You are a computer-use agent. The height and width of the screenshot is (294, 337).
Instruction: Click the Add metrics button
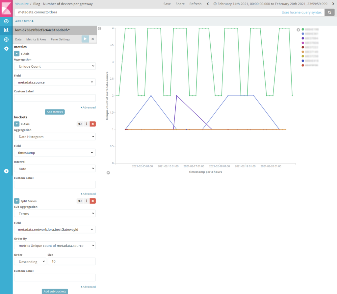click(55, 112)
